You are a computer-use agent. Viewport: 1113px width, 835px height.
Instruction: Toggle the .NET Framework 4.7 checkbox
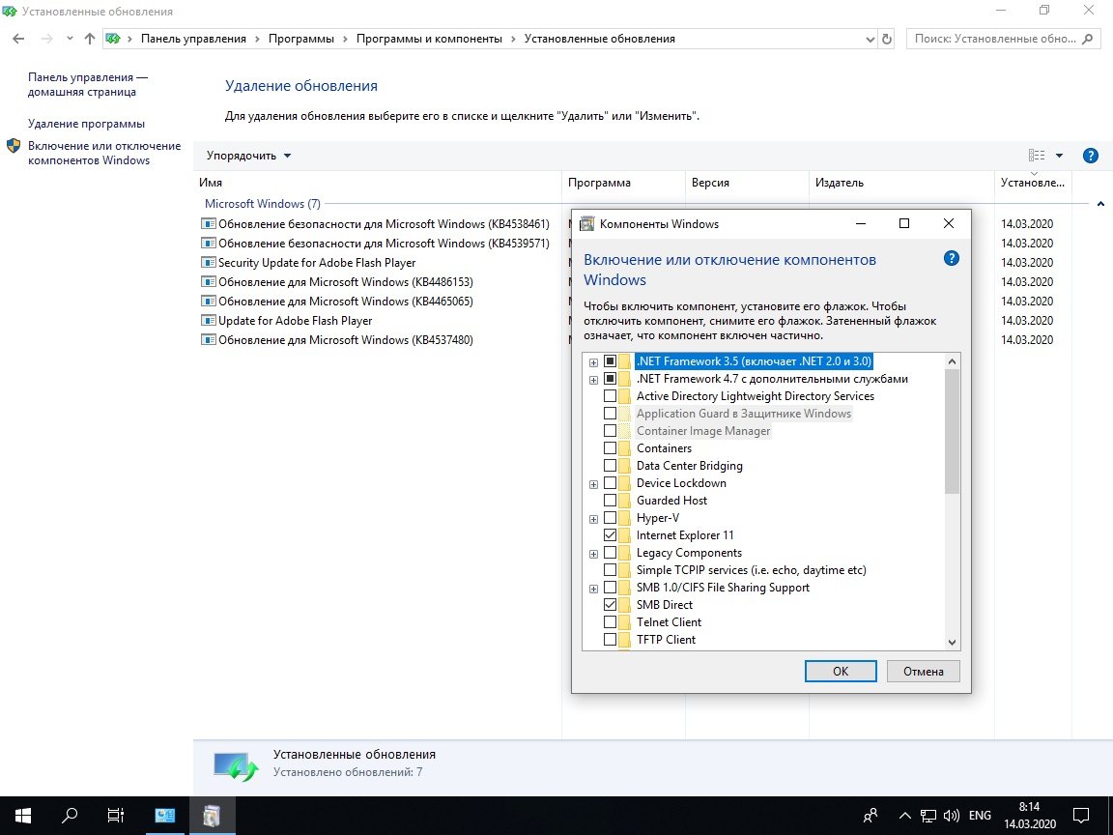pyautogui.click(x=610, y=379)
